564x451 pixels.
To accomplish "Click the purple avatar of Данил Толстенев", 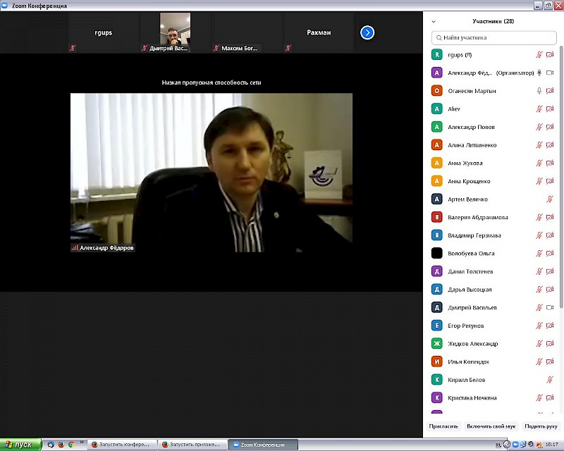I will tap(437, 271).
